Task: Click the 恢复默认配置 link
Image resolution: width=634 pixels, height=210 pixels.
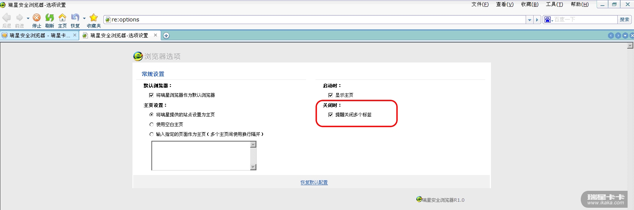Action: (314, 183)
